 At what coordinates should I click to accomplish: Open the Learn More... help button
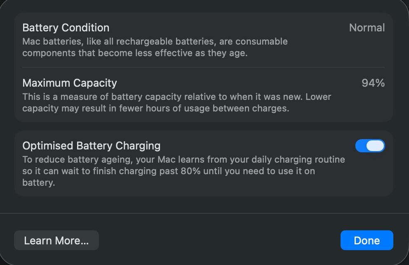[x=56, y=240]
